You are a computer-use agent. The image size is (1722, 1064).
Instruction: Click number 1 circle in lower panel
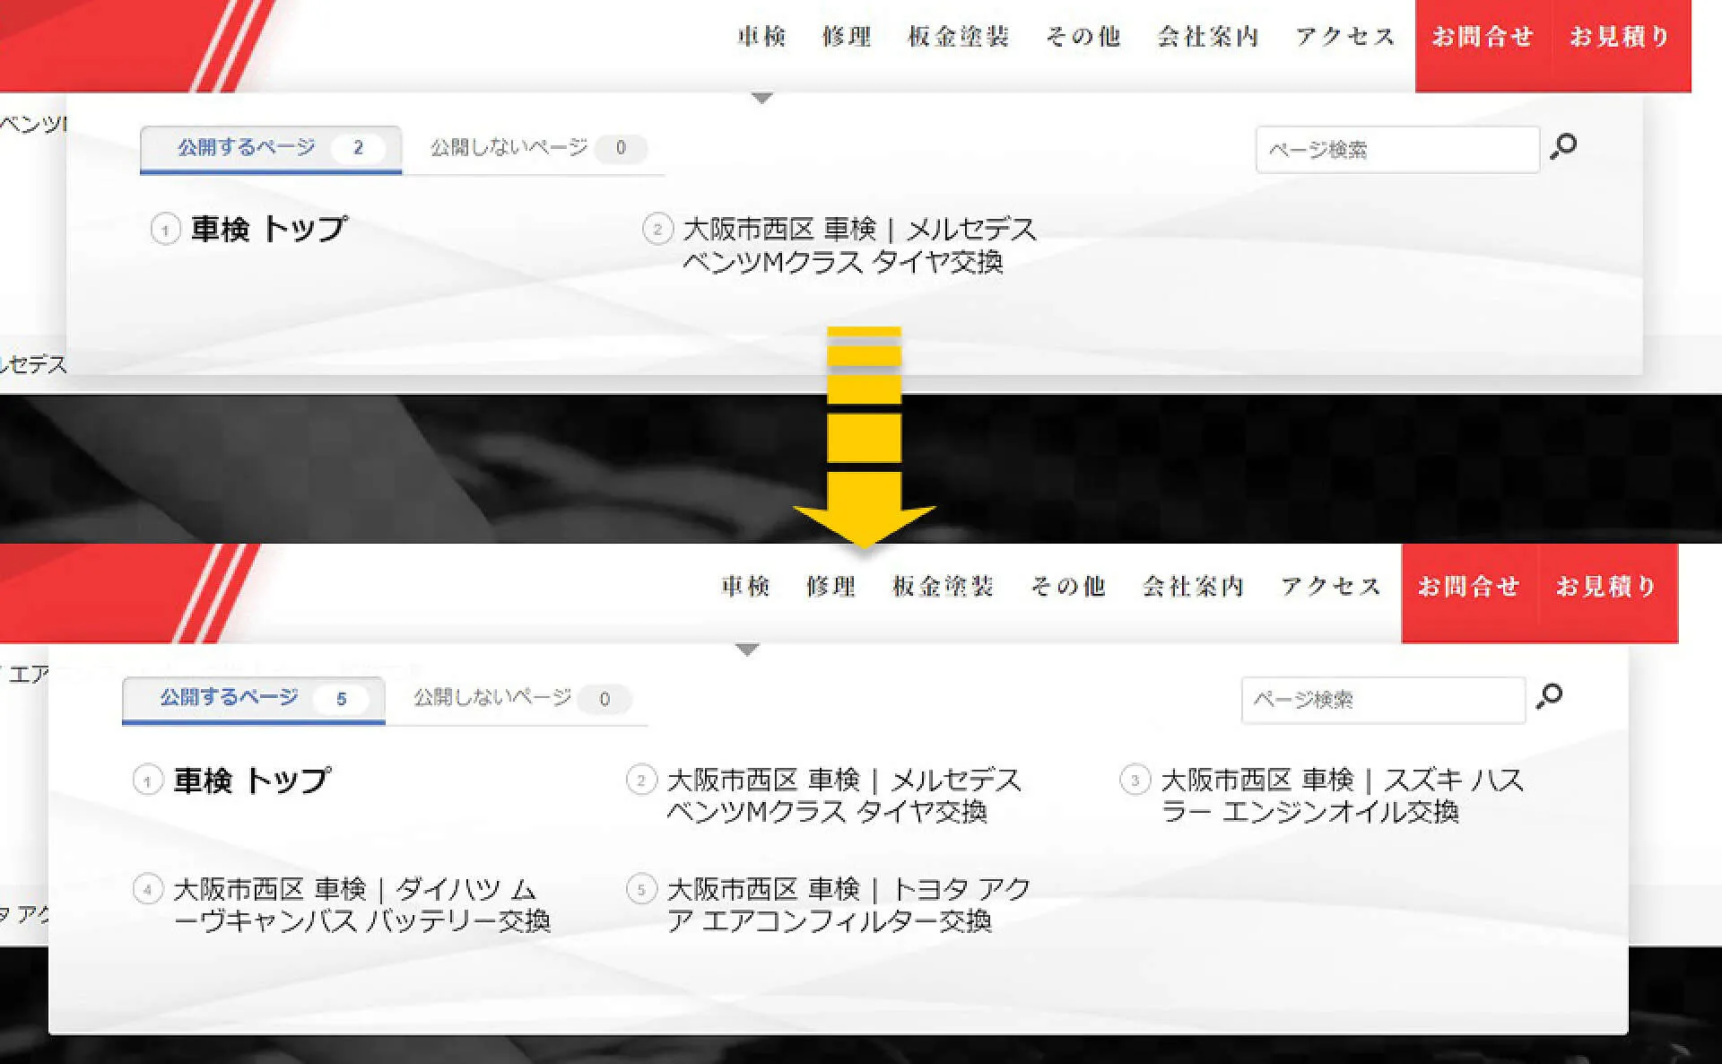coord(147,780)
